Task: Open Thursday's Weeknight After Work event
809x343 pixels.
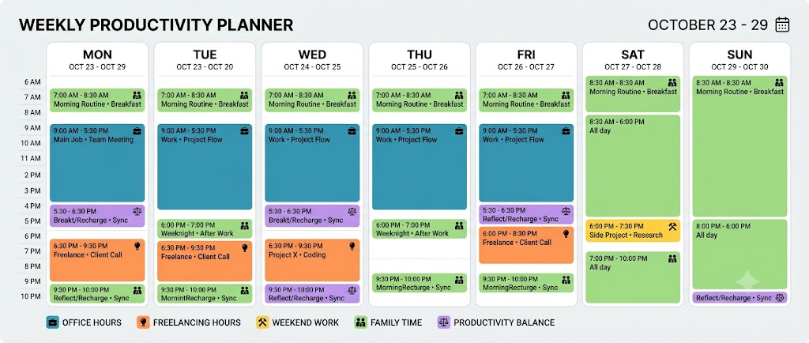Action: click(420, 229)
